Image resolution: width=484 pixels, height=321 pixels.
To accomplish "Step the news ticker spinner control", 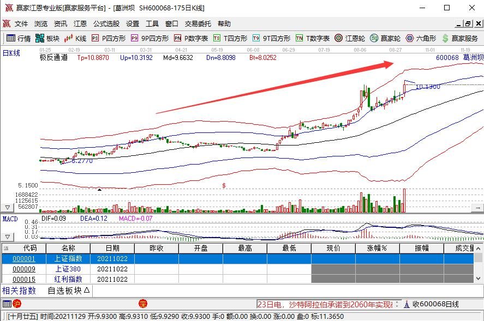I will tap(397, 304).
